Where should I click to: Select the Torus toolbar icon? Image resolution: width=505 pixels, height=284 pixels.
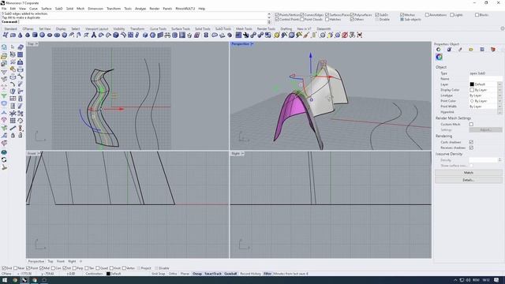coord(57,35)
